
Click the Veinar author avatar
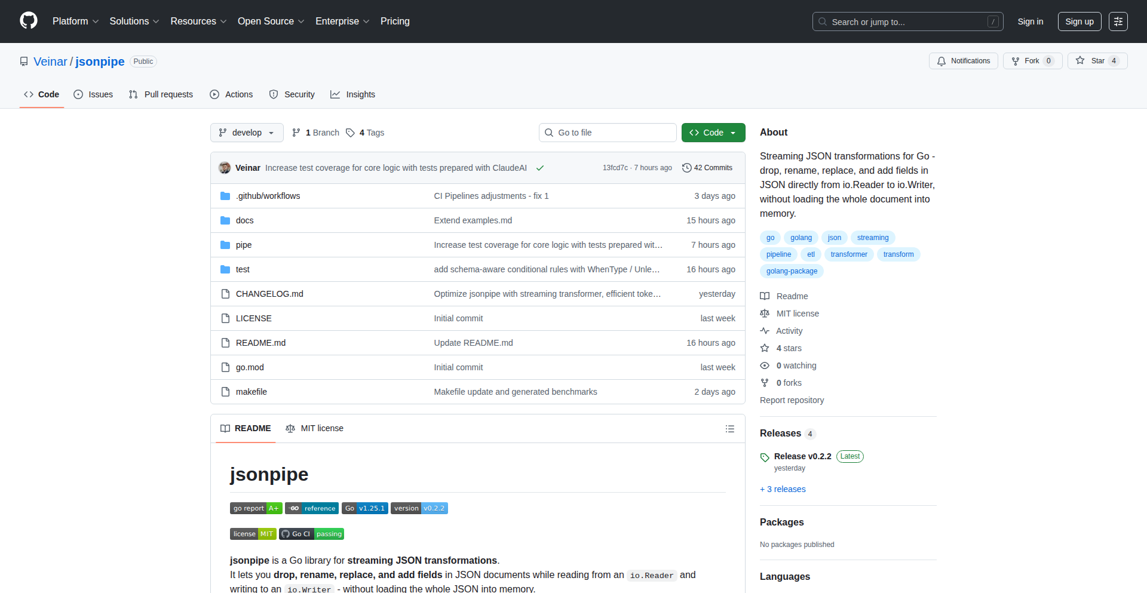click(x=225, y=168)
